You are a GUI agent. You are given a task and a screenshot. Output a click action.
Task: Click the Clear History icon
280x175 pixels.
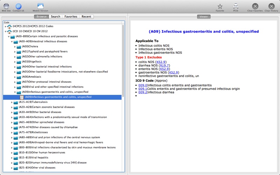tap(272, 6)
